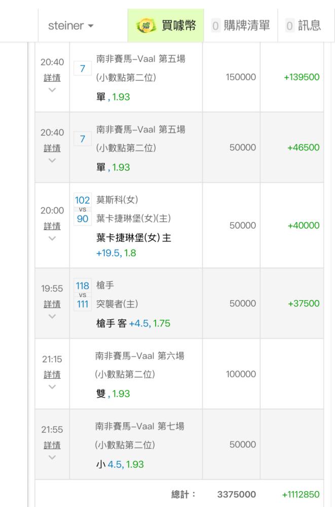This screenshot has height=507, width=335.
Task: Open 詳情 link for the 19:55 bet
Action: (52, 304)
